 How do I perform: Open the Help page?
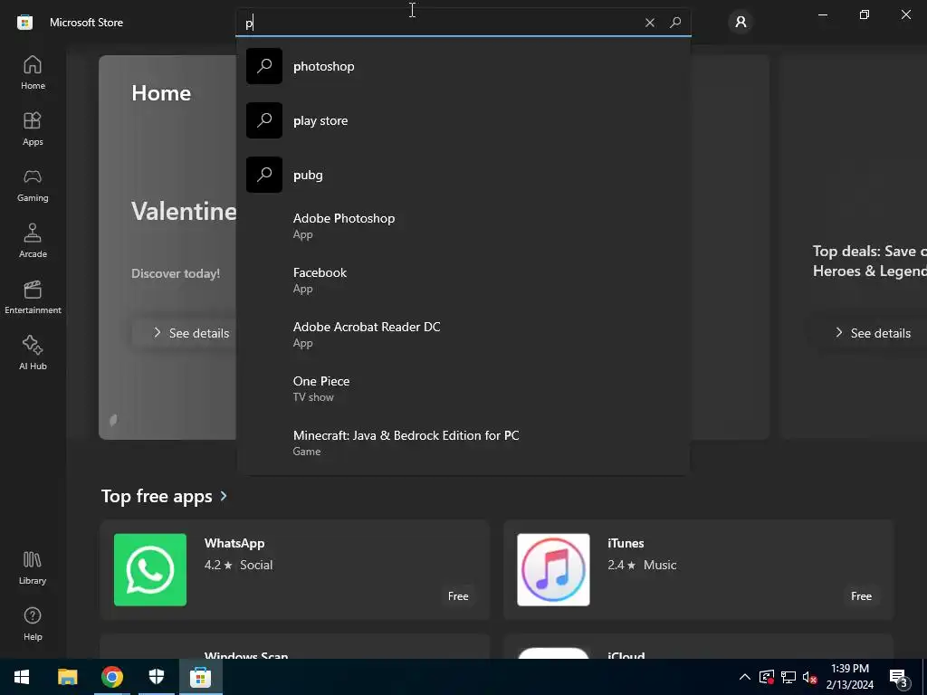click(33, 624)
